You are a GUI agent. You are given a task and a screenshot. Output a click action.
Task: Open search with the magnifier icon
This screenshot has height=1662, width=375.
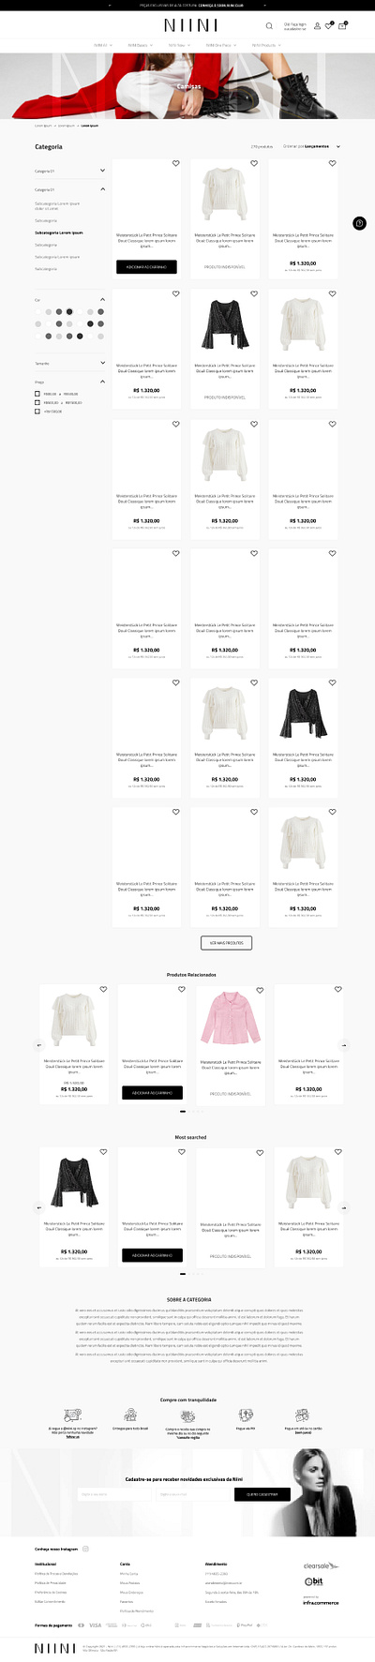[x=269, y=25]
